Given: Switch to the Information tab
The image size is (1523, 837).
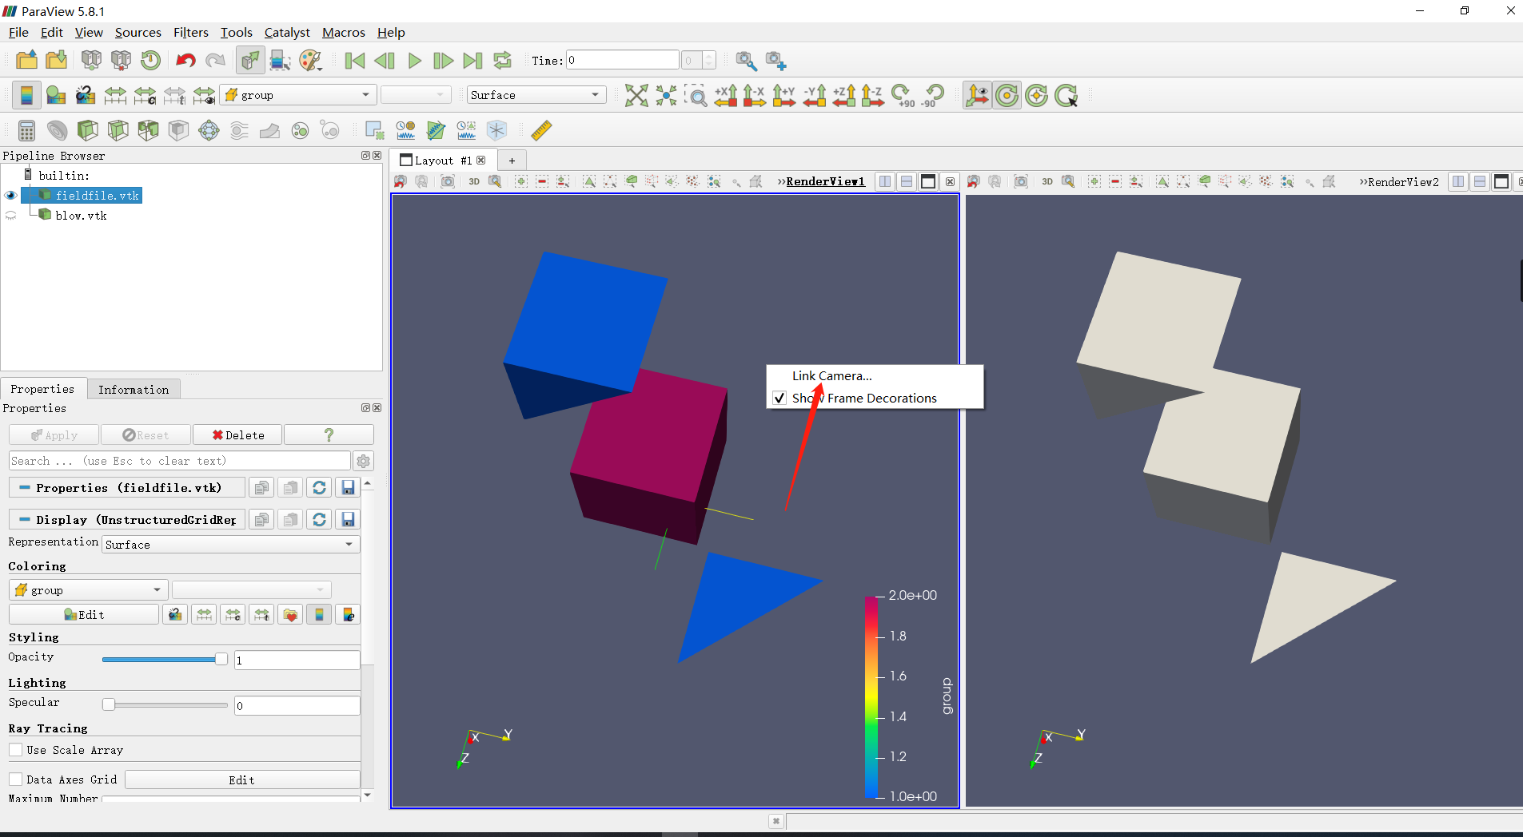Looking at the screenshot, I should 134,390.
